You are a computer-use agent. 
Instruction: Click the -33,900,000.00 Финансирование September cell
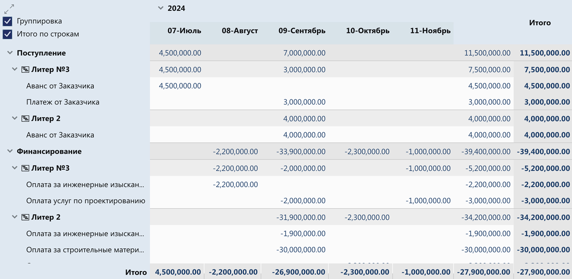(301, 152)
